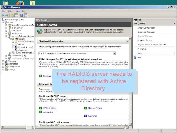Click the RADIUS Clients folder icon in tree
Screen dimensions: 177x133
click(x=16, y=42)
